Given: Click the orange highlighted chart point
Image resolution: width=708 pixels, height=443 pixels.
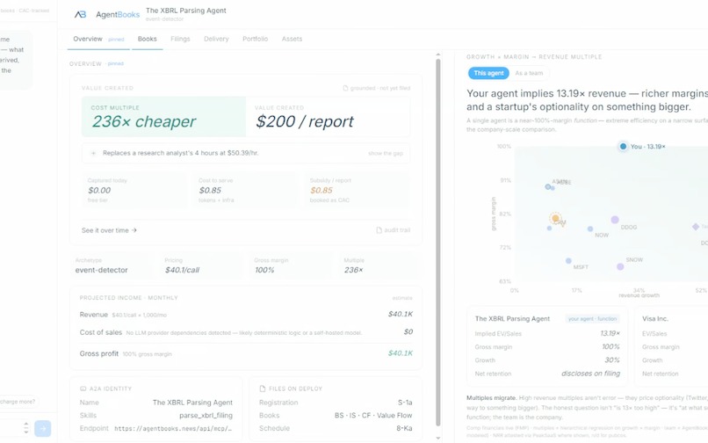Looking at the screenshot, I should (556, 219).
